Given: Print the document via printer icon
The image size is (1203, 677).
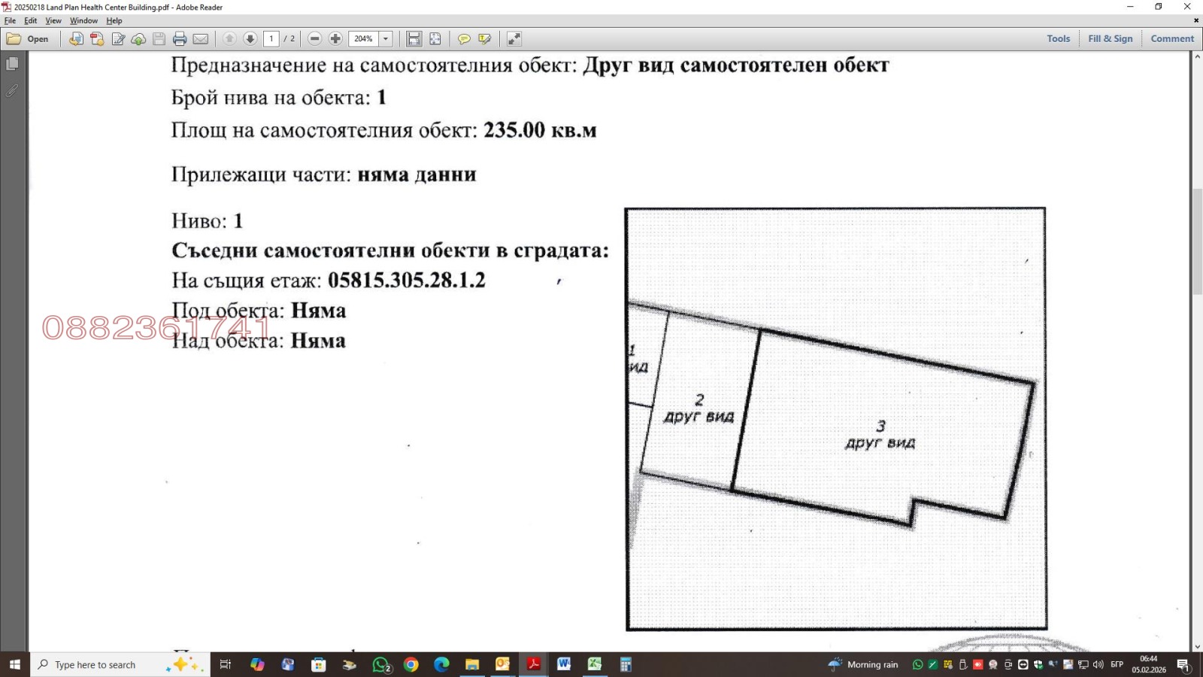Looking at the screenshot, I should [180, 39].
